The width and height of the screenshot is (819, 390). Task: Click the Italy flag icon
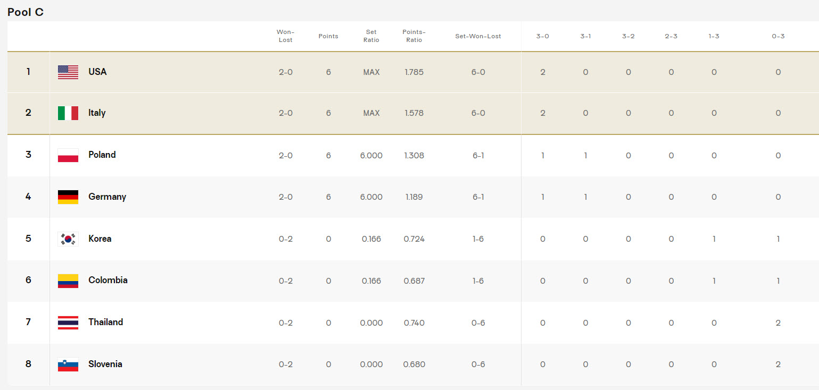pyautogui.click(x=68, y=113)
